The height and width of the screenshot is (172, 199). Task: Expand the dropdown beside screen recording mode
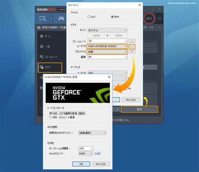[x=51, y=18]
